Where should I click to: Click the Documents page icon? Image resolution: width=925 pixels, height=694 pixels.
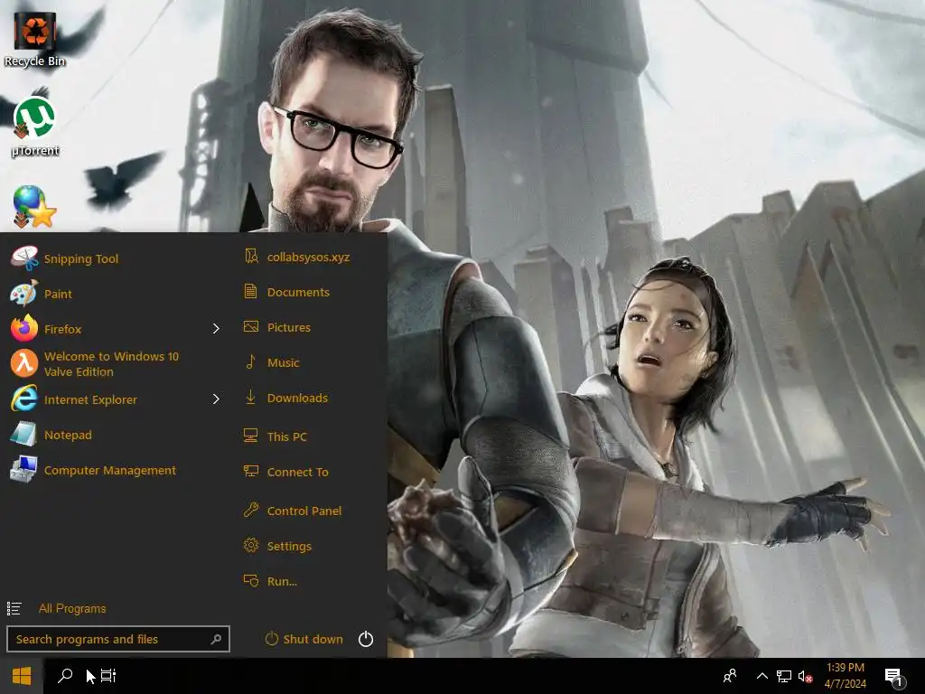251,292
